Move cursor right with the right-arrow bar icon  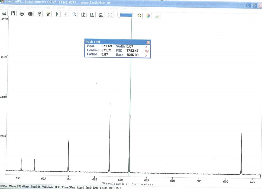[65, 14]
